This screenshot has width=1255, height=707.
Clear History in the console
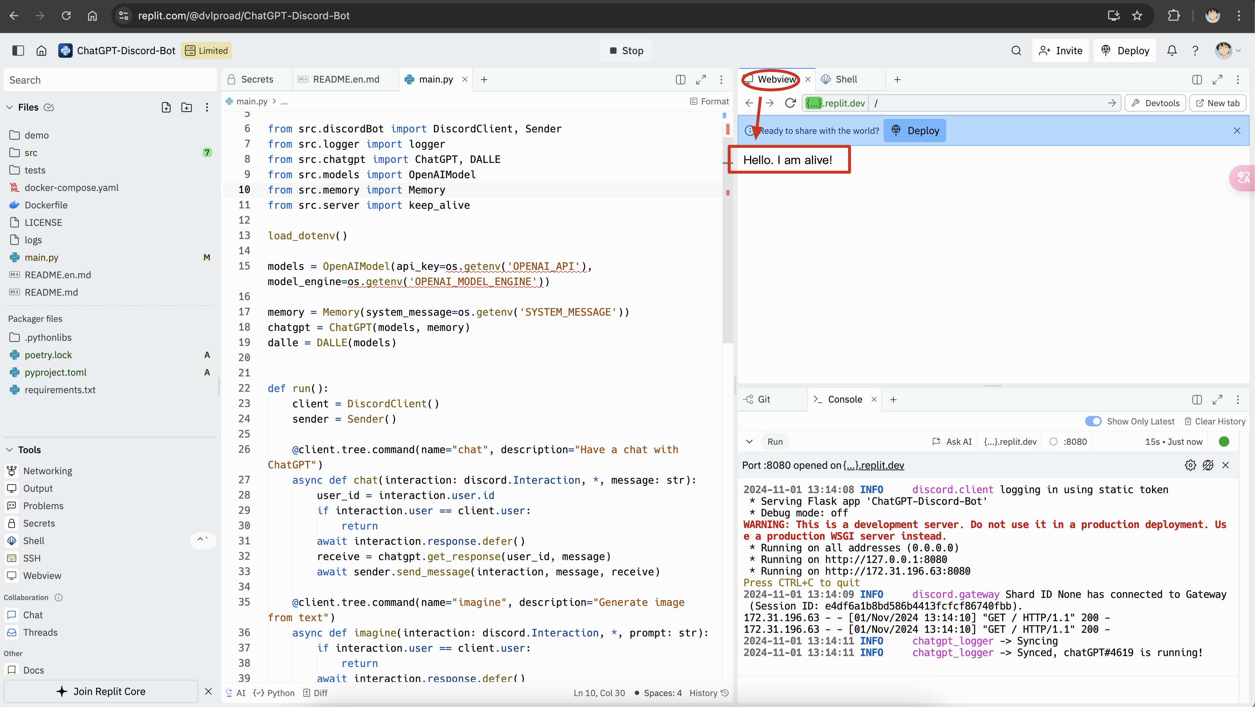(x=1215, y=421)
